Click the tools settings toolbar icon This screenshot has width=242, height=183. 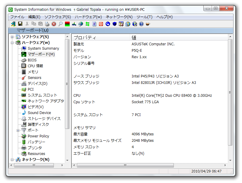(121, 24)
